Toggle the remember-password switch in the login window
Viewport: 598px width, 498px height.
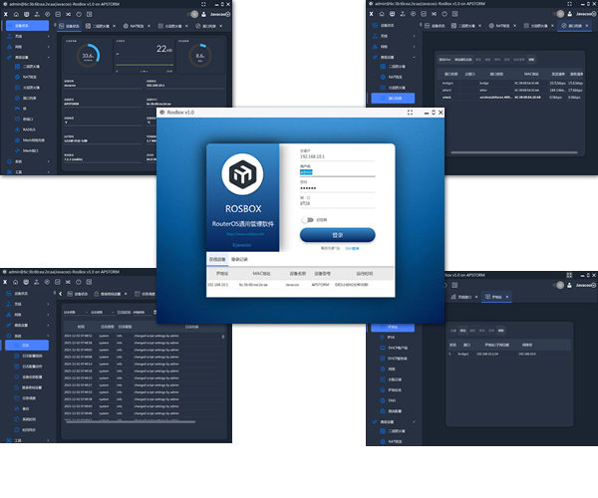[307, 220]
